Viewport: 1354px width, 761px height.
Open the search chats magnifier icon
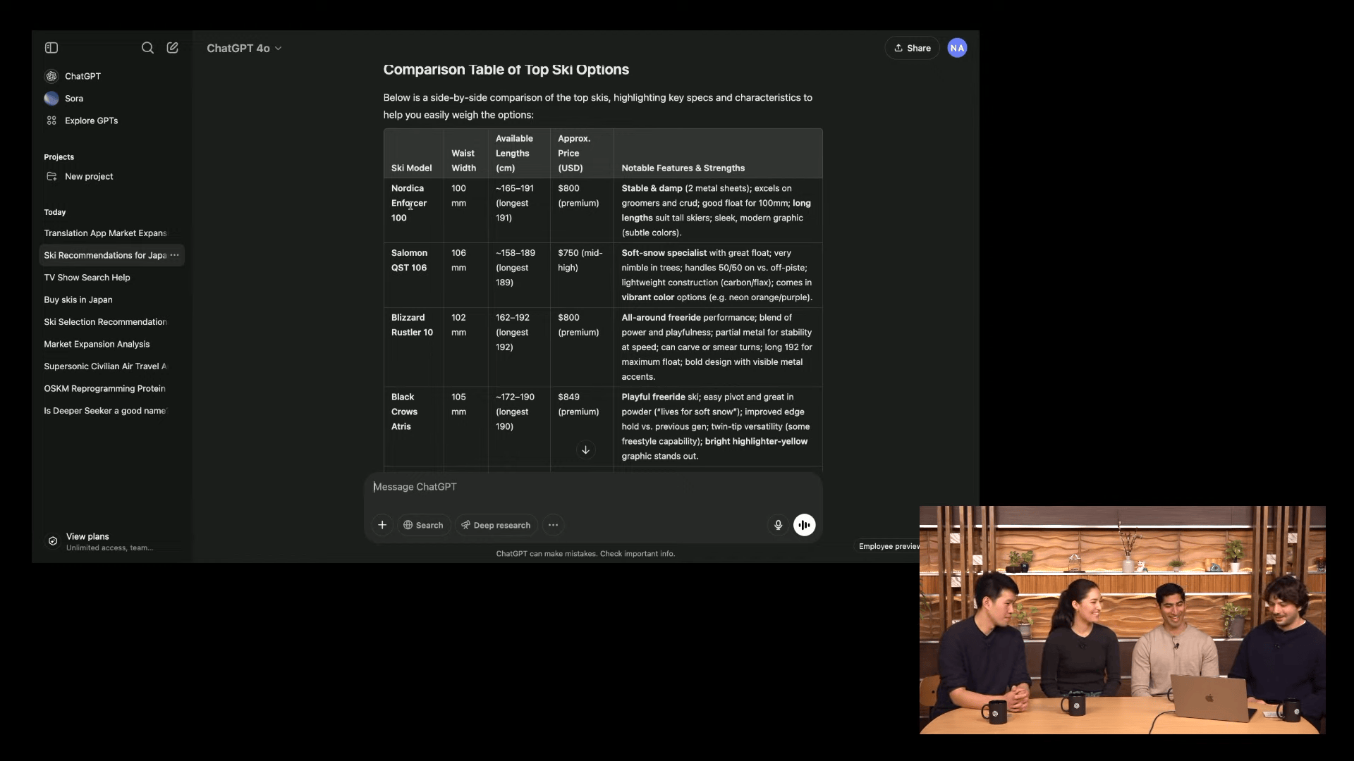click(x=147, y=48)
